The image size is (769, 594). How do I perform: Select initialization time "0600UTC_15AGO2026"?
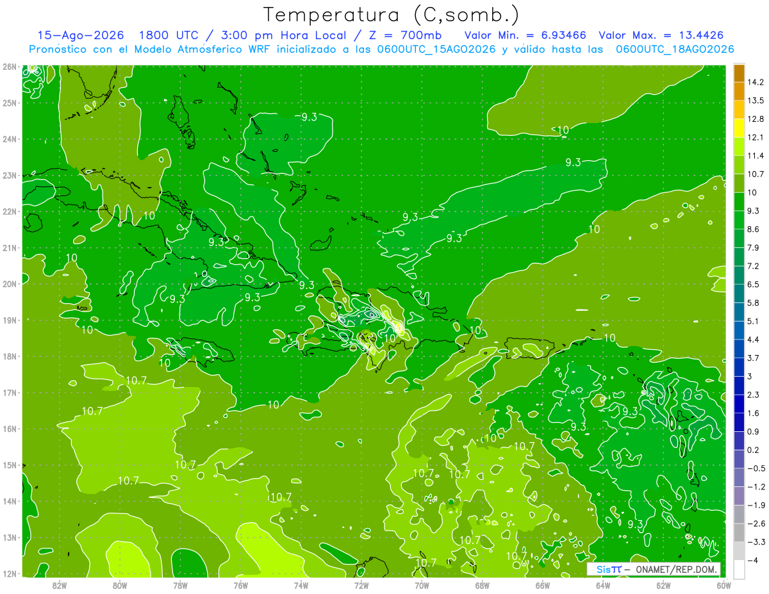point(435,49)
